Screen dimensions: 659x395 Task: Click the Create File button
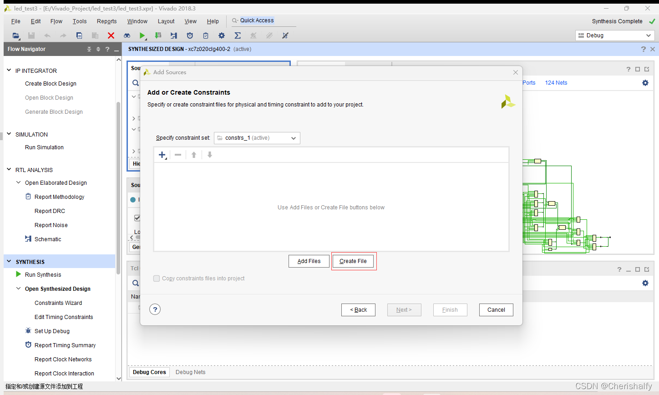[353, 261]
